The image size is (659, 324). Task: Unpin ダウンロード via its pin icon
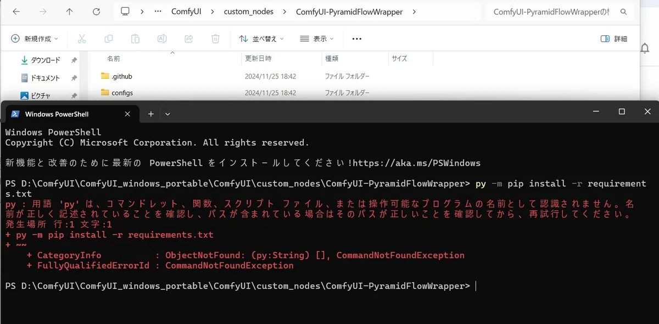(x=74, y=60)
